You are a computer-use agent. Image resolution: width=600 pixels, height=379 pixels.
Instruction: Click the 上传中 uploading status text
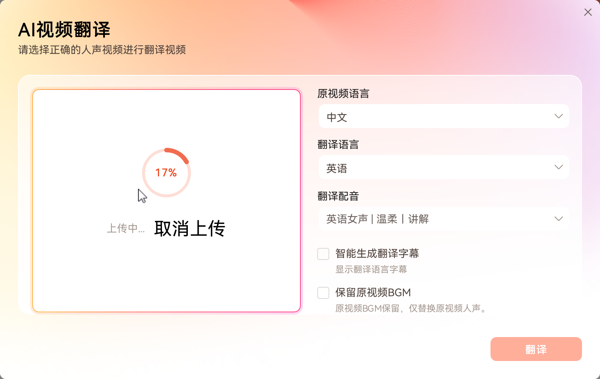[x=126, y=229]
